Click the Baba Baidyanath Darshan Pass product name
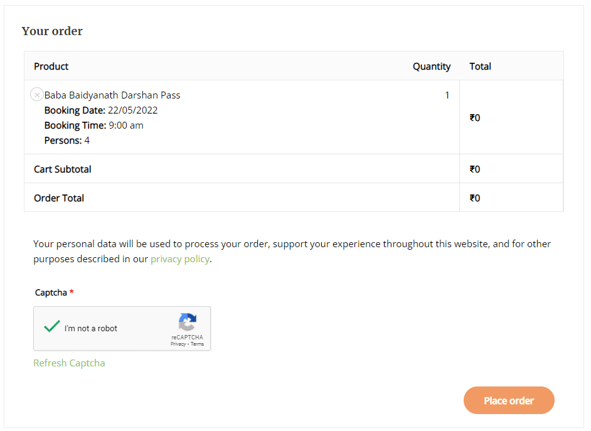The image size is (591, 431). pos(112,95)
